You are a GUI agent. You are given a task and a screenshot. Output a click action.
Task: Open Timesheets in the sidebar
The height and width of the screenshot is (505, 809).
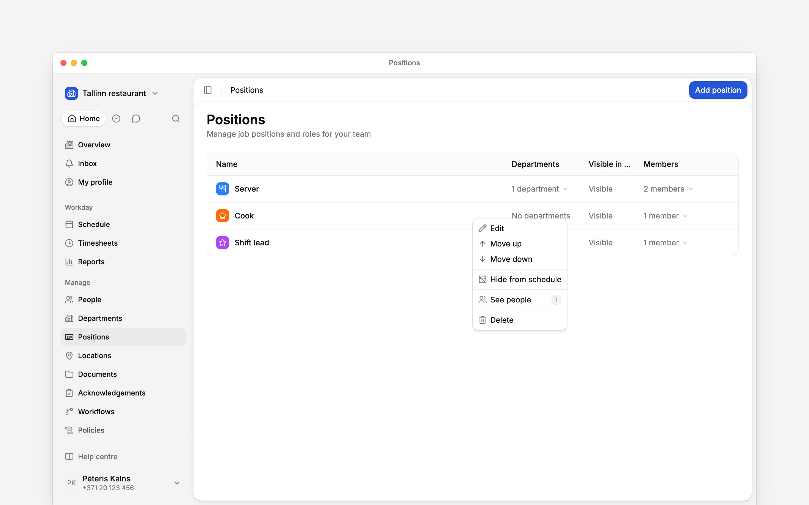pyautogui.click(x=123, y=243)
